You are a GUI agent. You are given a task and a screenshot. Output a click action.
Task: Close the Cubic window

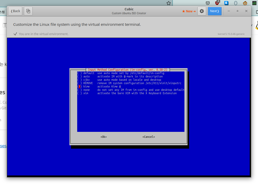coord(246,11)
